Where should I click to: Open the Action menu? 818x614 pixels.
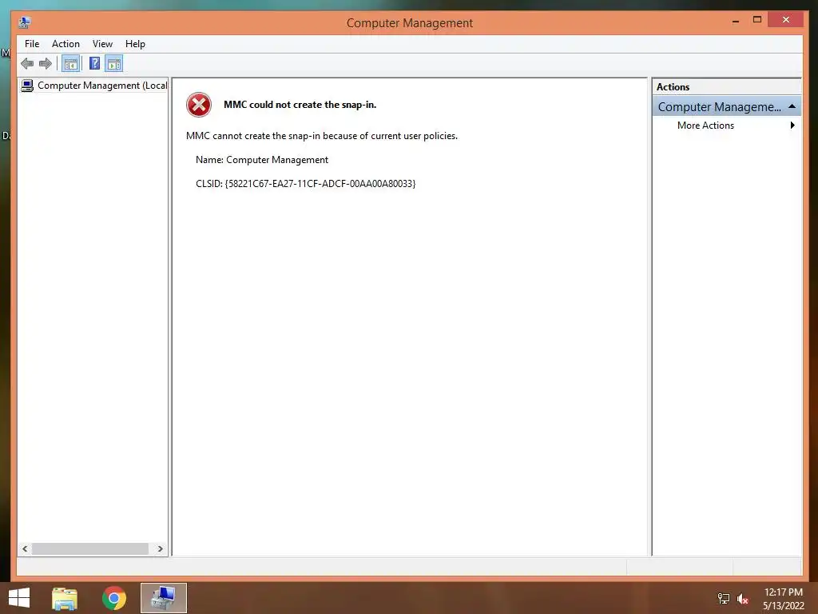click(x=66, y=44)
